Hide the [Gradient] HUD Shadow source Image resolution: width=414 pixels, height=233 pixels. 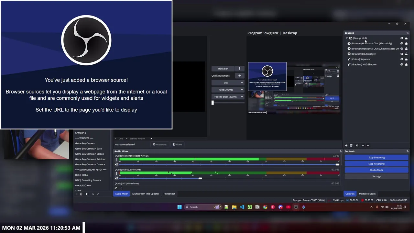(402, 64)
